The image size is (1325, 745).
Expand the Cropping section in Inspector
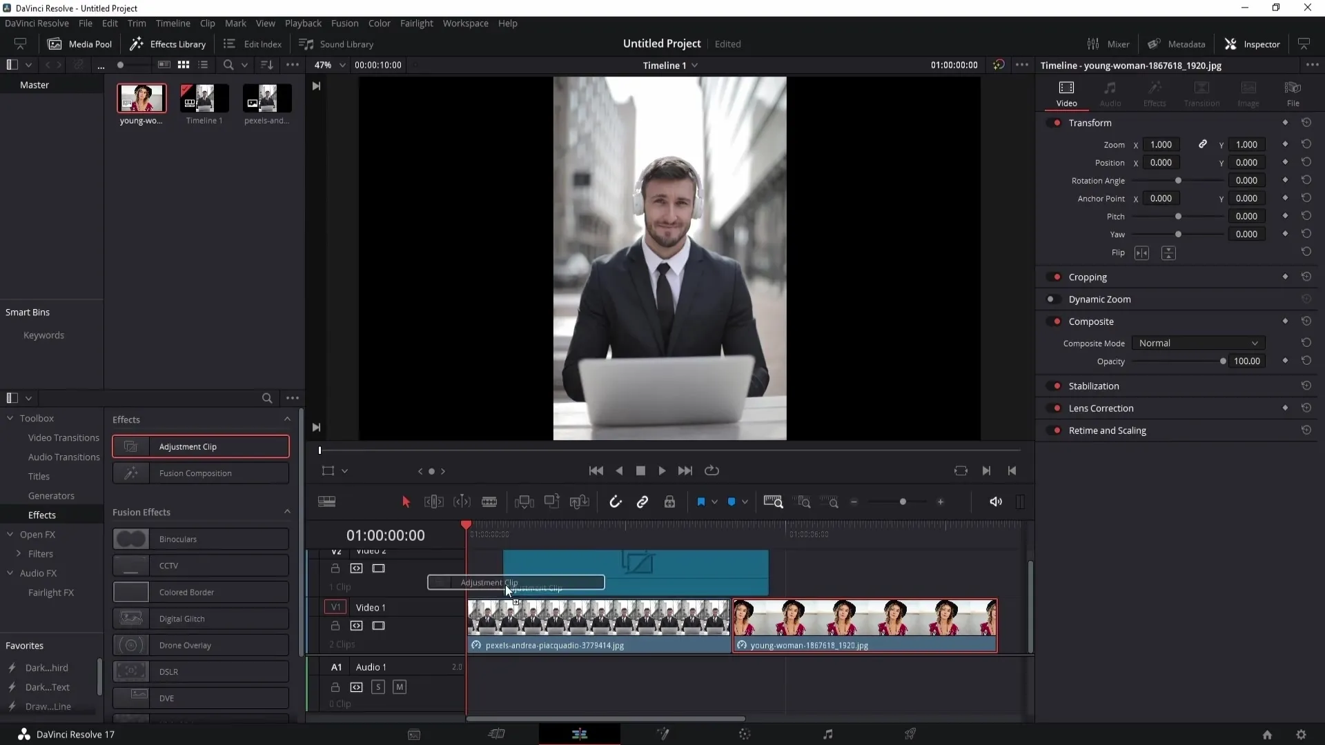pos(1088,277)
